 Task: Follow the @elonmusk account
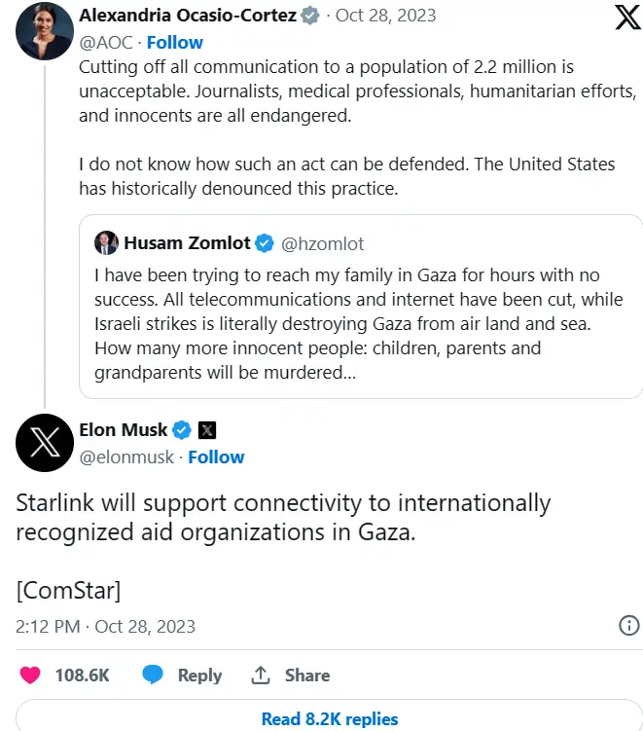[x=216, y=457]
